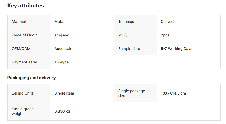The width and height of the screenshot is (226, 124).
Task: Click the Packaging and delivery heading
Action: tap(31, 78)
